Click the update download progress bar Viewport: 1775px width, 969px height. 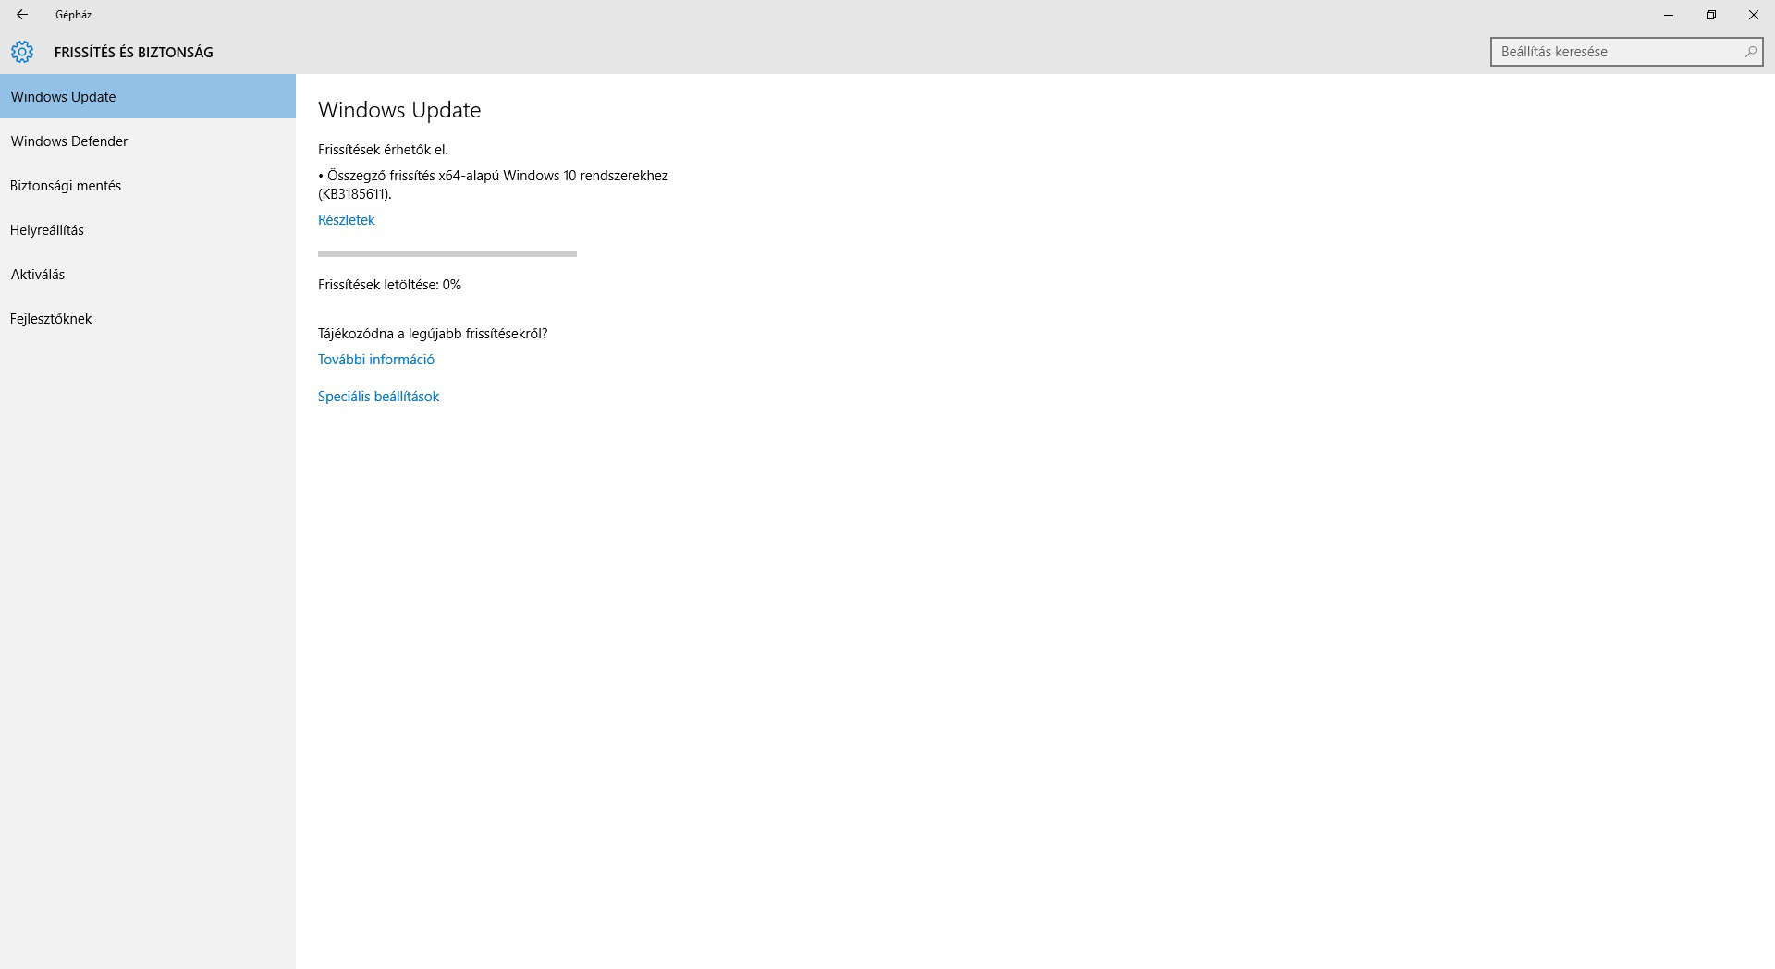coord(447,253)
